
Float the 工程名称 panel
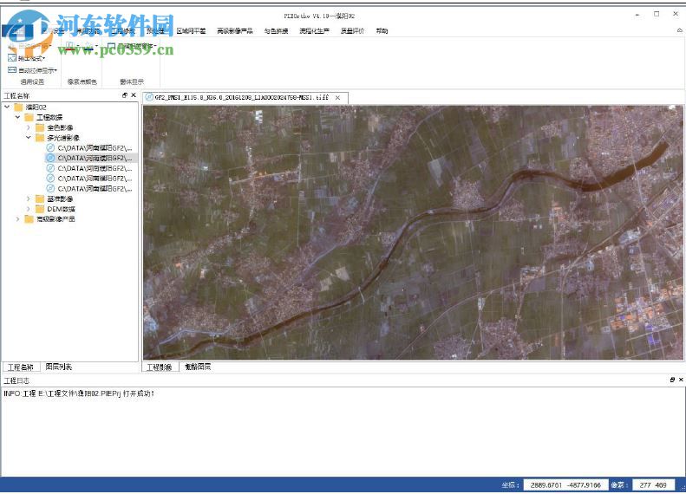125,95
